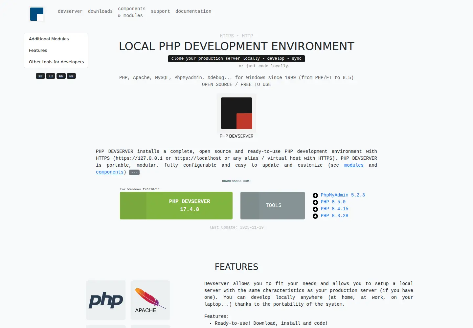
Task: Open the documentation menu item
Action: 193,11
